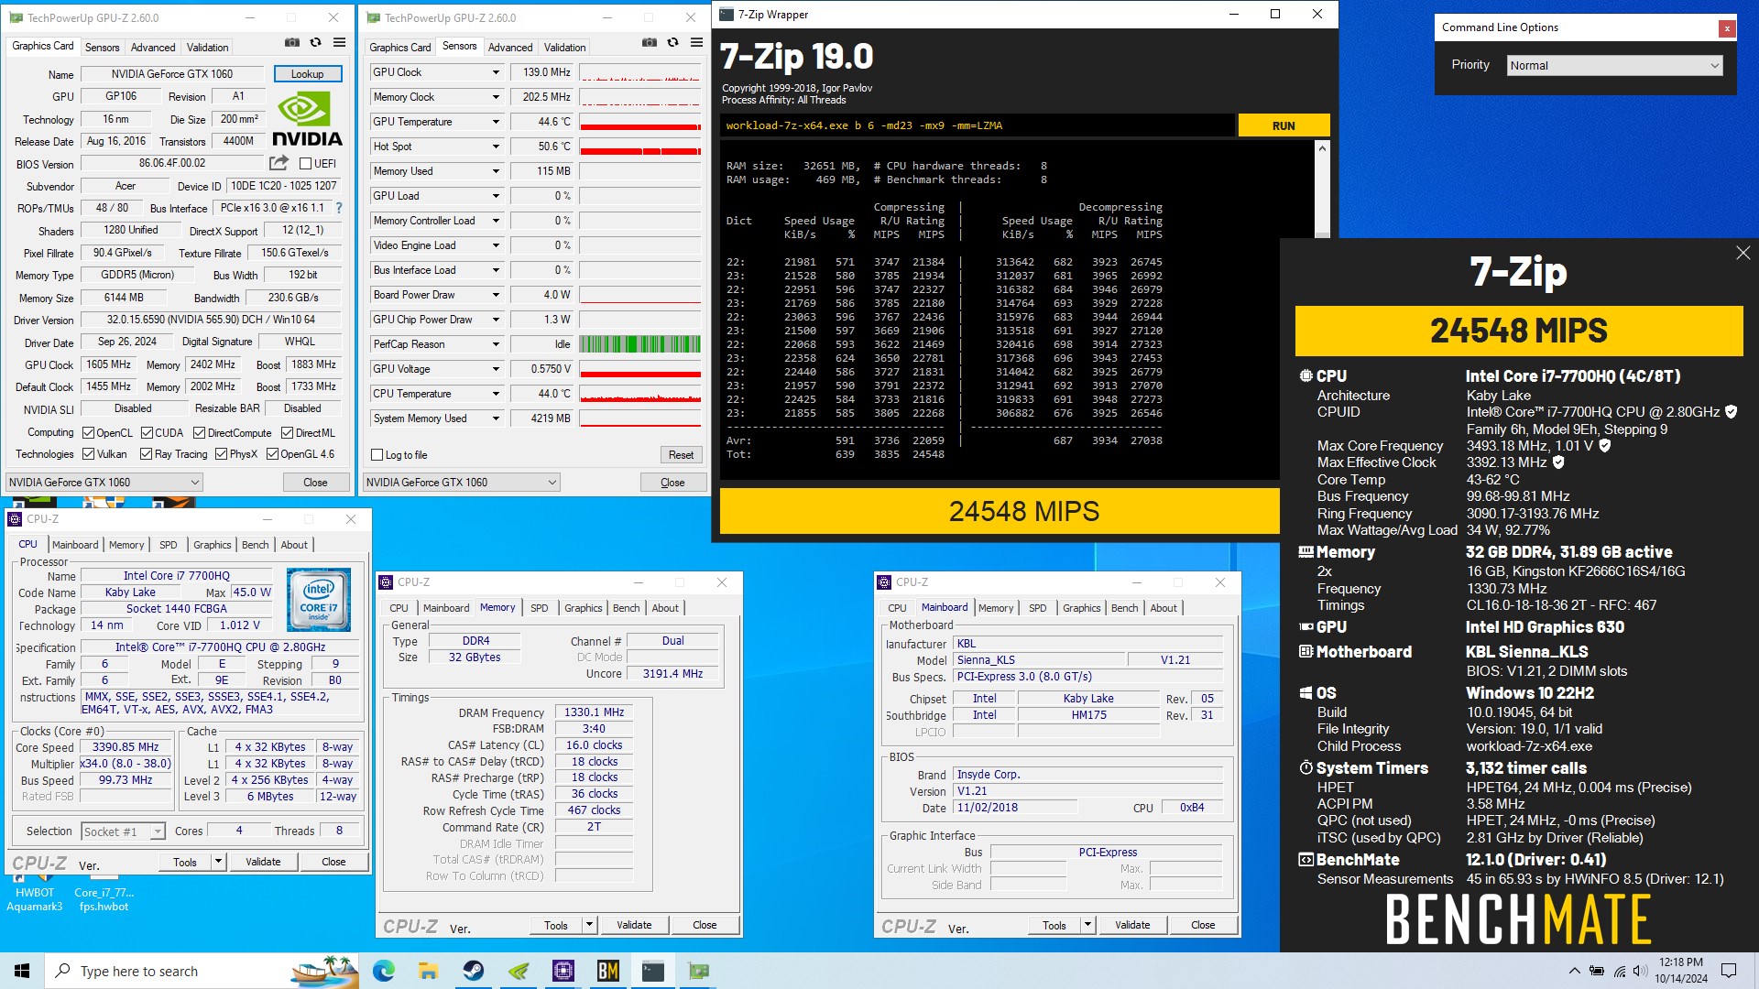Close BenchMate 7-Zip result panel with X

click(x=1743, y=253)
